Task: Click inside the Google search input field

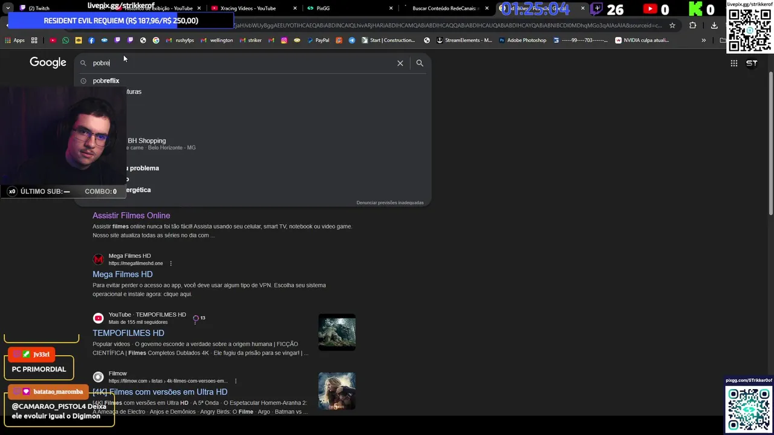Action: tap(242, 63)
